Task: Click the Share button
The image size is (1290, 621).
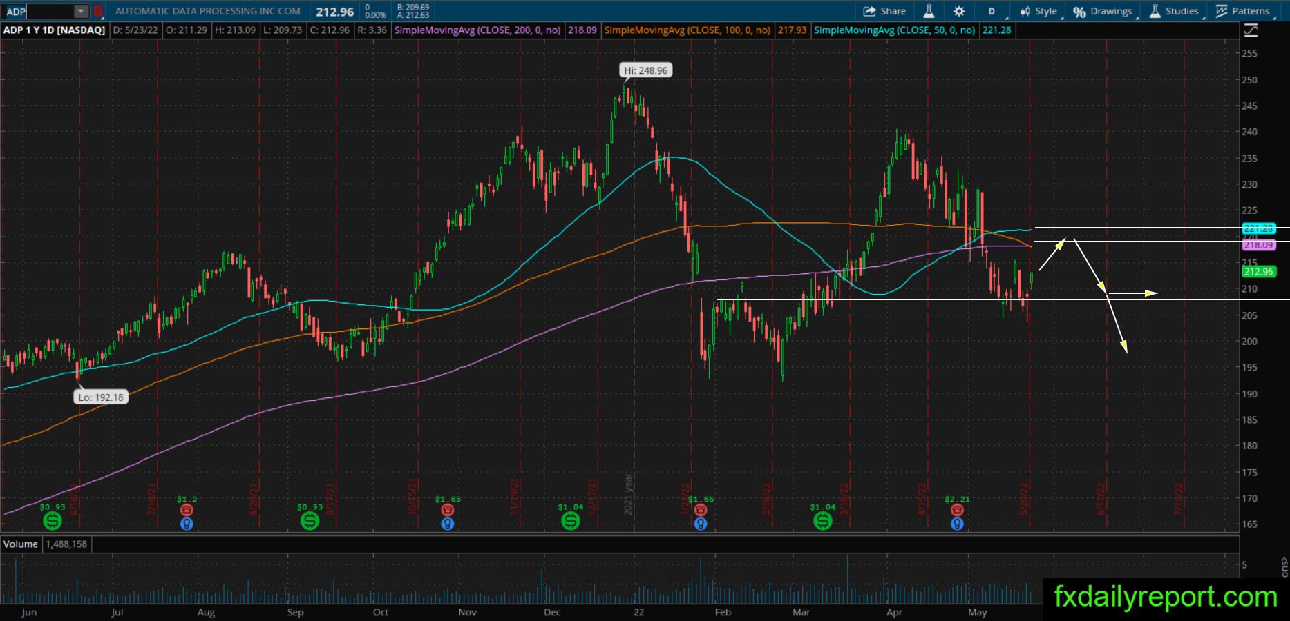Action: [x=884, y=11]
